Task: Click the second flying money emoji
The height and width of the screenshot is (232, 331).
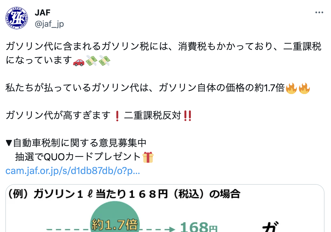Action: 104,61
